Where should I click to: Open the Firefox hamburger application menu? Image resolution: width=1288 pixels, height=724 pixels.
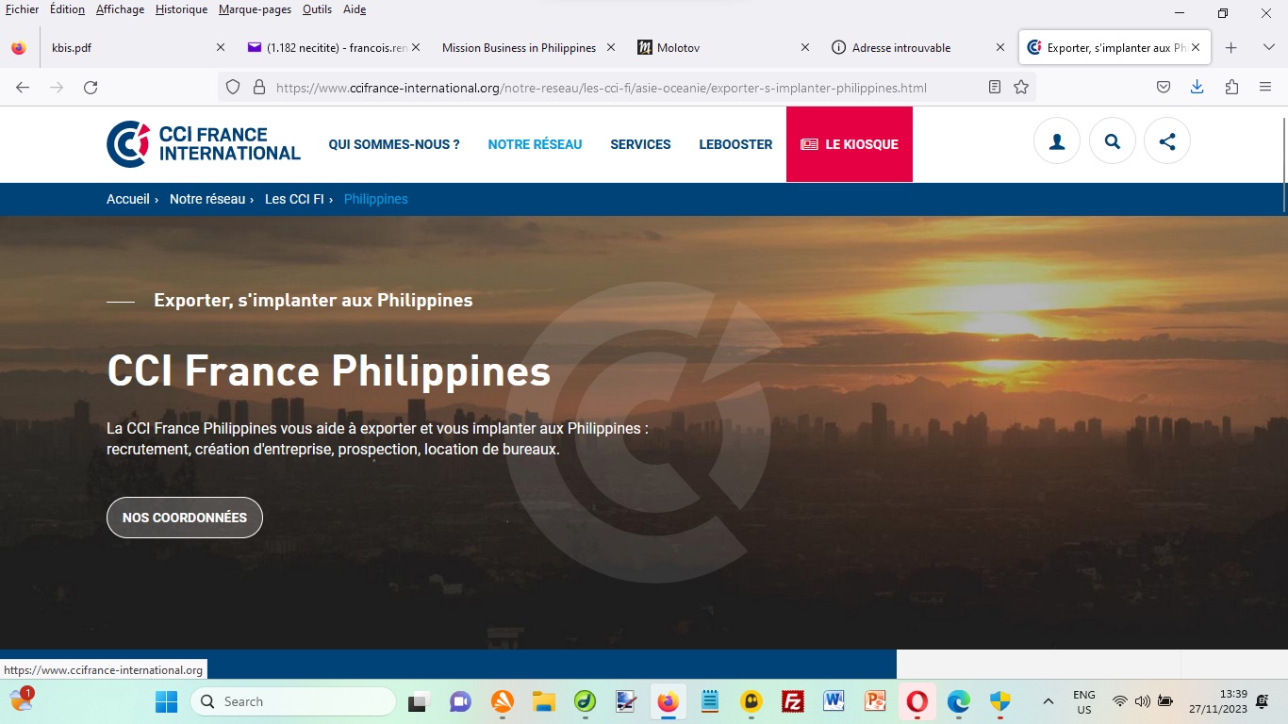point(1265,88)
